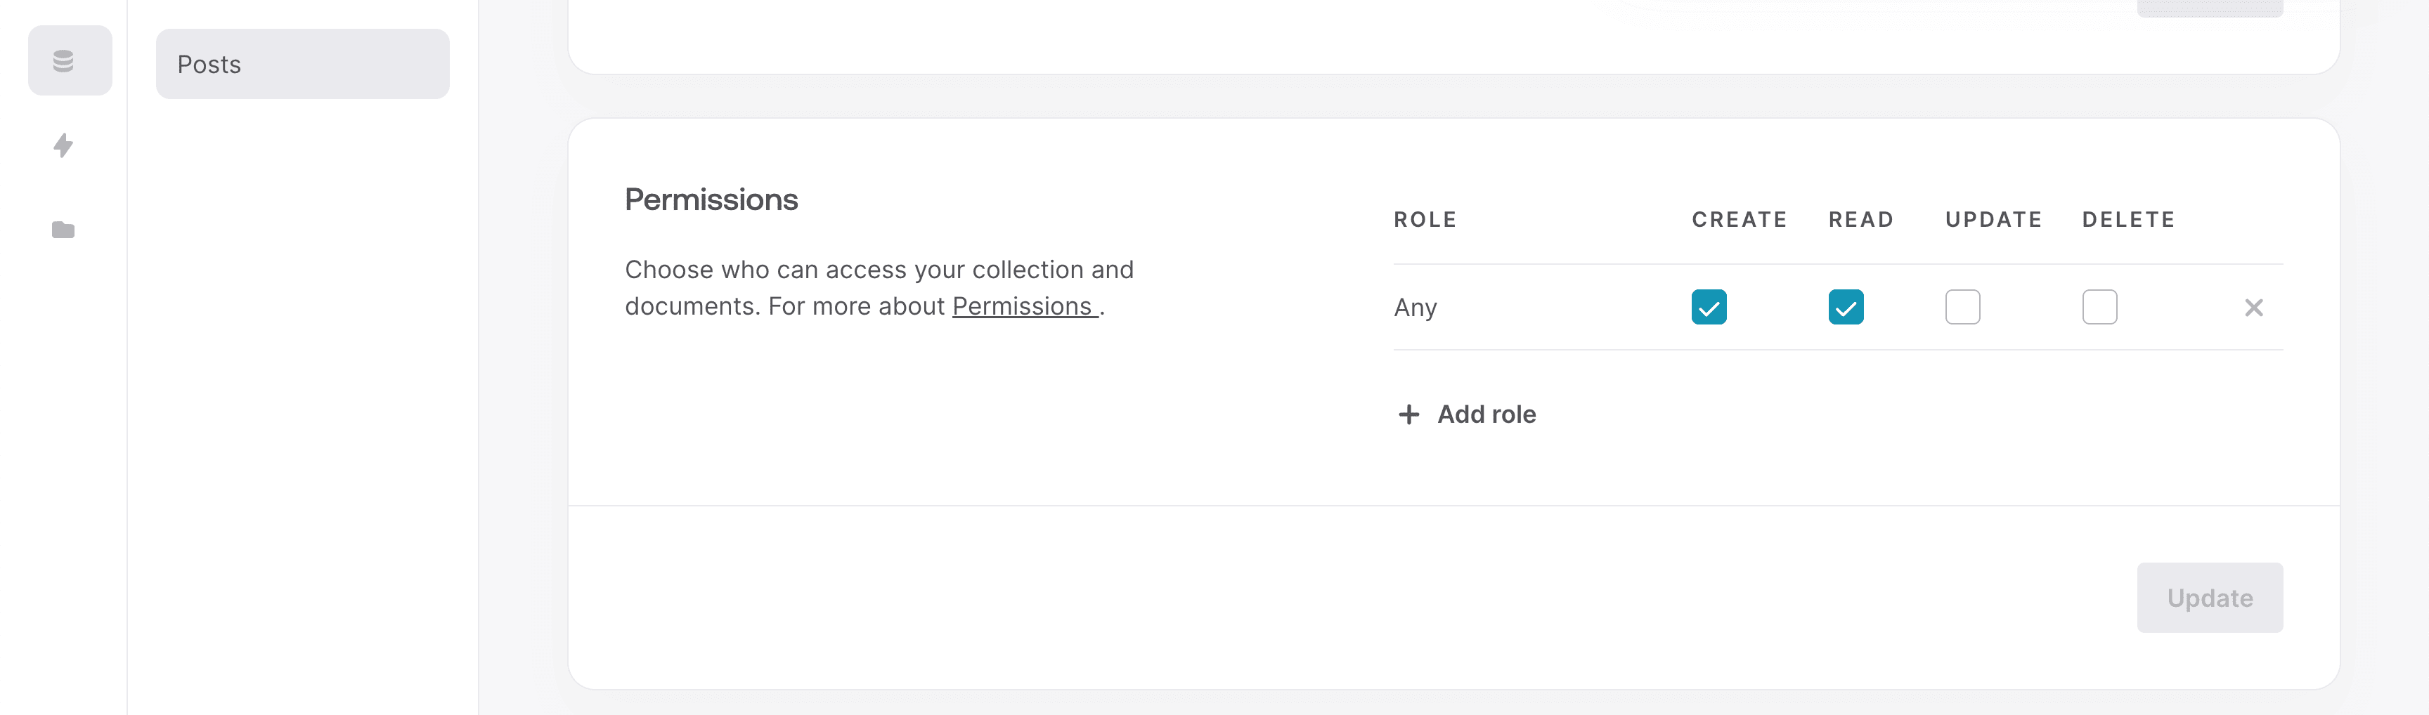Uncheck Create permission for Any role
Screen dimensions: 2429x715
[x=1709, y=307]
